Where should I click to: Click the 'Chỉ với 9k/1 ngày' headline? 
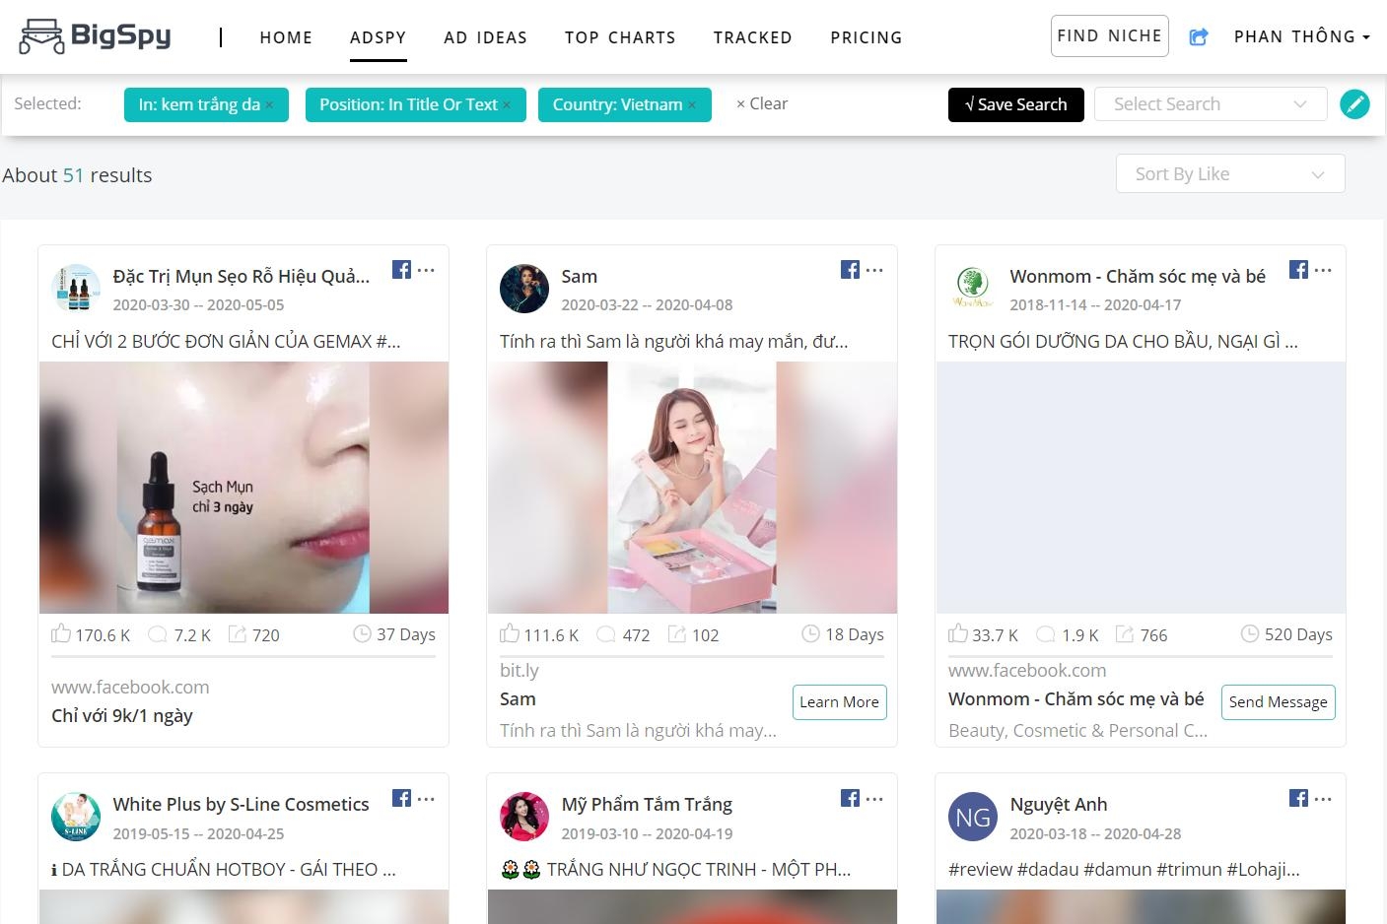point(122,716)
